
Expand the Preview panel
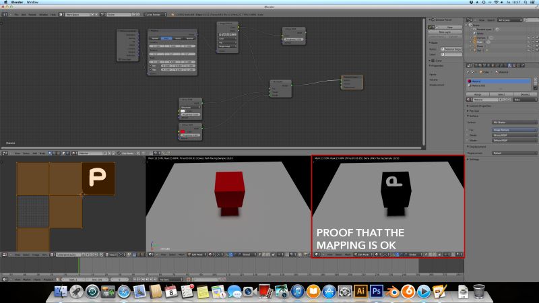click(x=474, y=111)
